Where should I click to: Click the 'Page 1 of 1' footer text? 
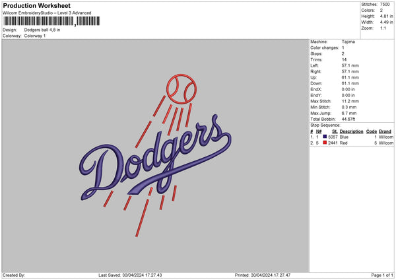tap(382, 275)
